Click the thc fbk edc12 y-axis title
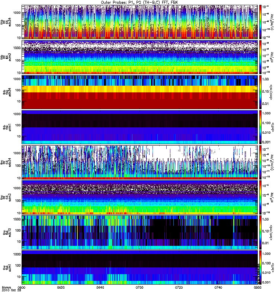Image resolution: width=279 pixels, height=298 pixels. coord(7,232)
